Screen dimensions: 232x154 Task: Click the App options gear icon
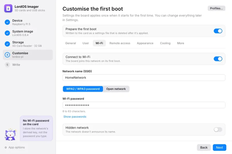pyautogui.click(x=6, y=147)
